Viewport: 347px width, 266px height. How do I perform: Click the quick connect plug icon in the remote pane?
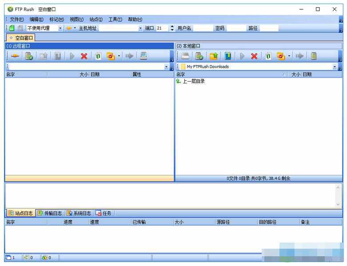pyautogui.click(x=15, y=56)
